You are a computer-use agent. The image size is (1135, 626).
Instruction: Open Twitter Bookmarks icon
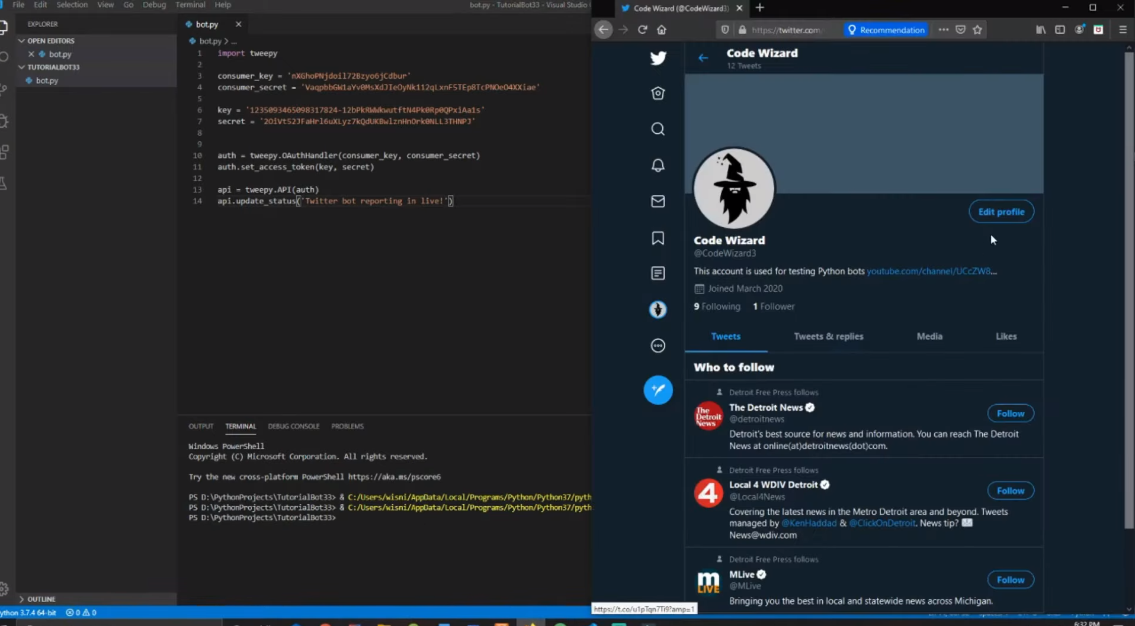(658, 238)
